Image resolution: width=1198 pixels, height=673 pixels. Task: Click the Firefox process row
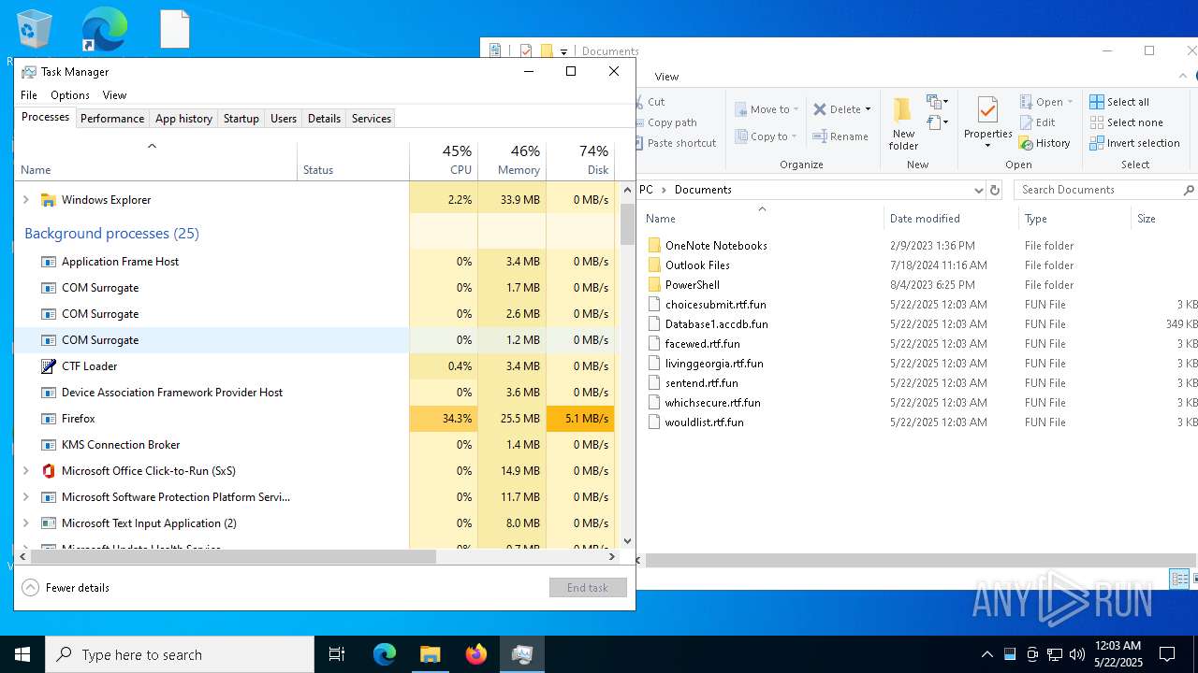[x=315, y=419]
